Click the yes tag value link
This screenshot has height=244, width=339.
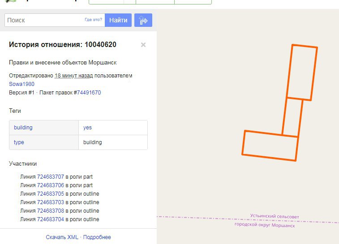pos(87,128)
